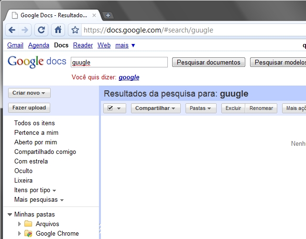The width and height of the screenshot is (306, 239).
Task: Click the Arquivos folder icon
Action: (28, 224)
